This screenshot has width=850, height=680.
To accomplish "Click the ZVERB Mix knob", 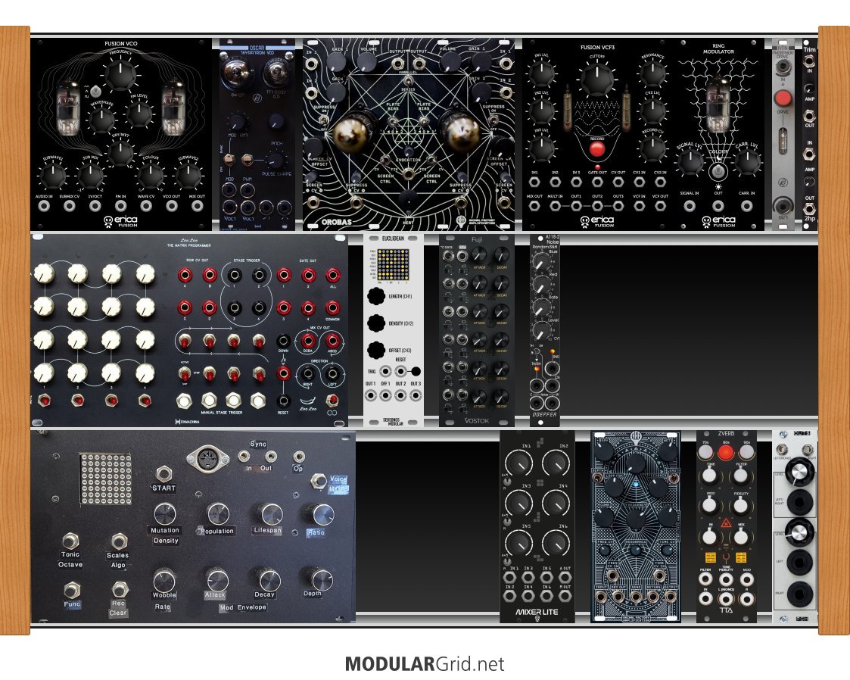I will pyautogui.click(x=740, y=538).
